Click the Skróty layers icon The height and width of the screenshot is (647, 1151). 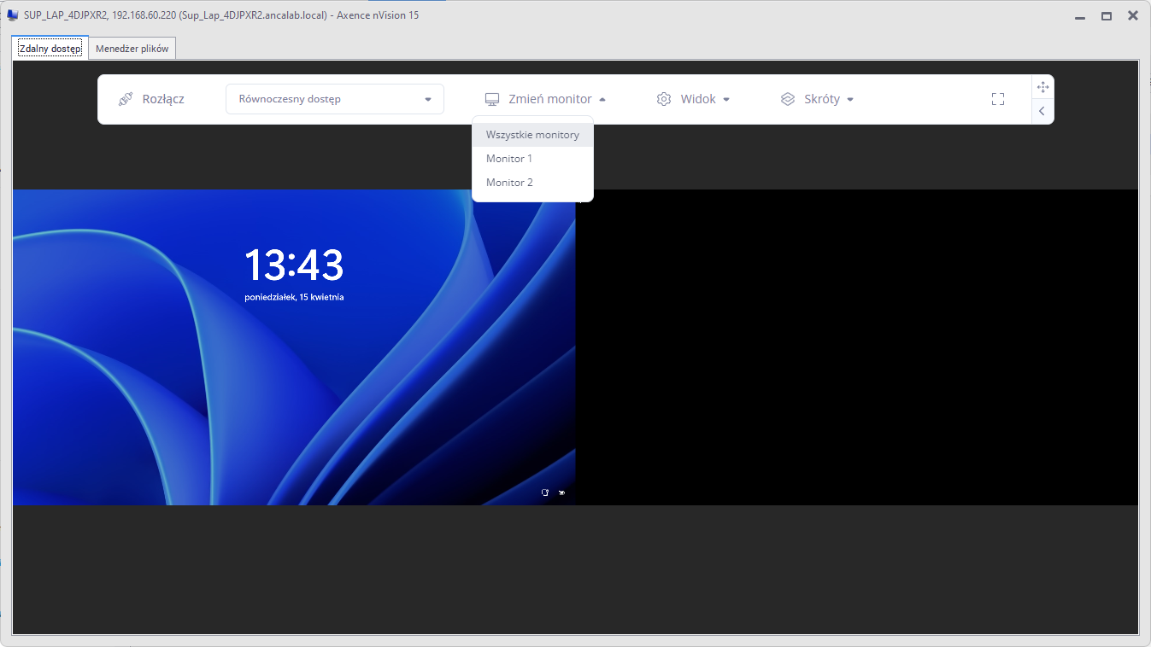coord(788,99)
